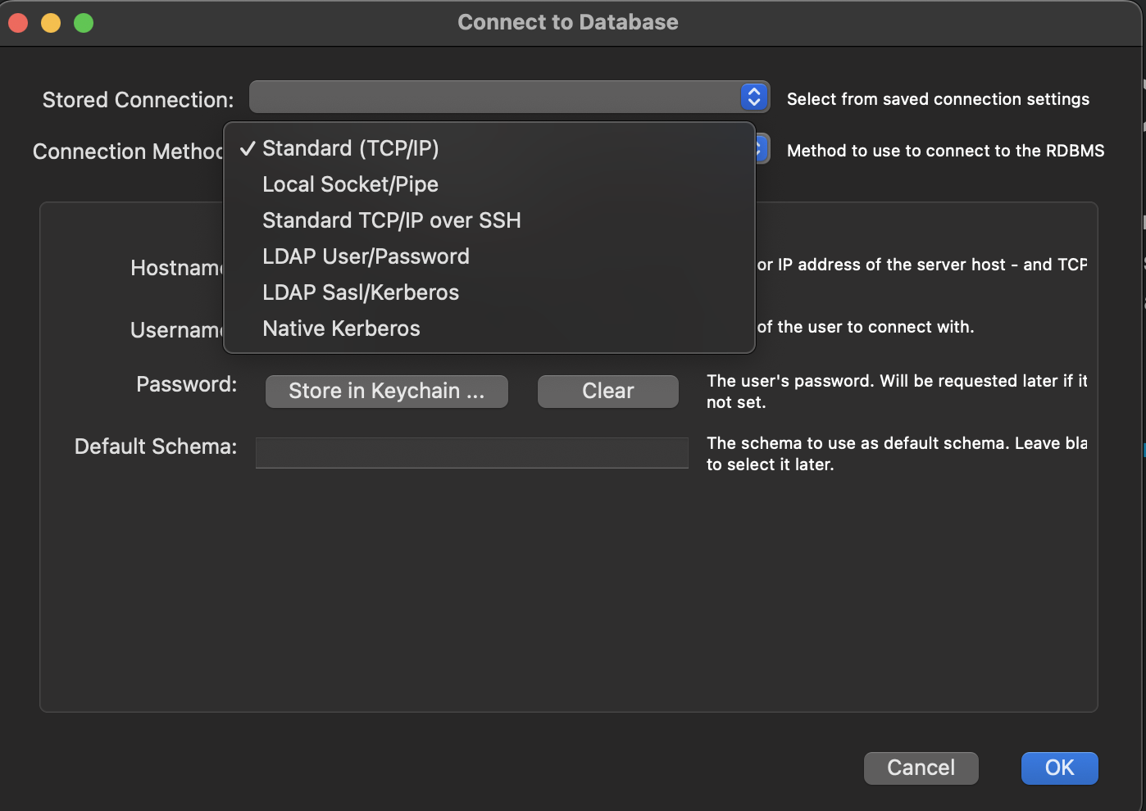Click the green zoom window button
The width and height of the screenshot is (1146, 811).
(84, 23)
